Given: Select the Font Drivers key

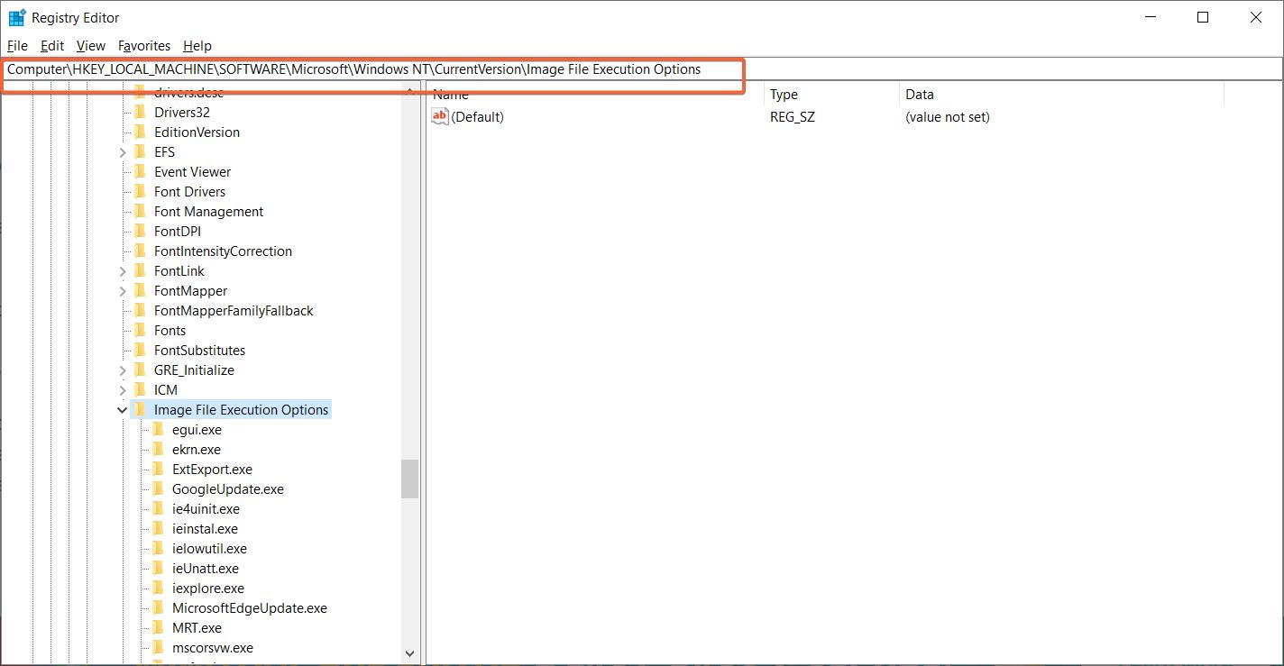Looking at the screenshot, I should coord(189,192).
